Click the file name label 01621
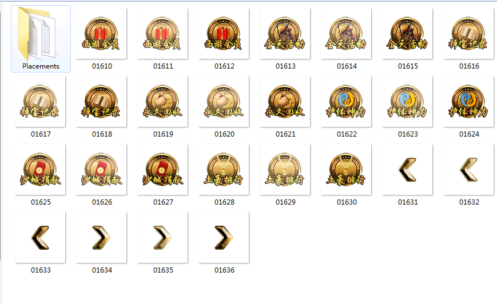497x304 pixels. click(x=285, y=134)
